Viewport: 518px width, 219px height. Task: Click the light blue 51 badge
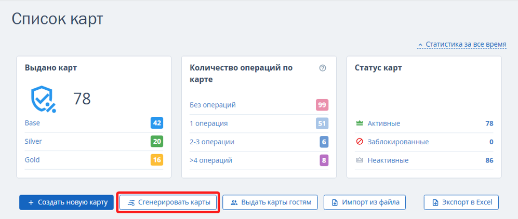[322, 124]
